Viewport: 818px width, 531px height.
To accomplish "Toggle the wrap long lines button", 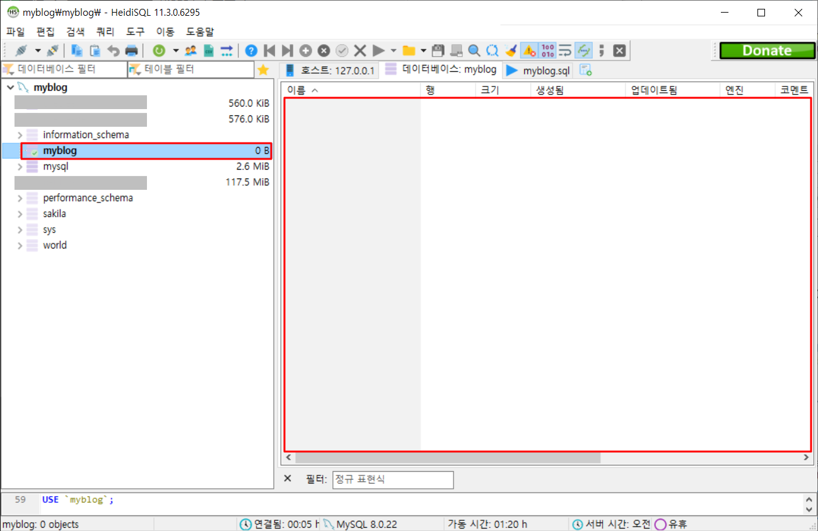I will click(x=566, y=50).
